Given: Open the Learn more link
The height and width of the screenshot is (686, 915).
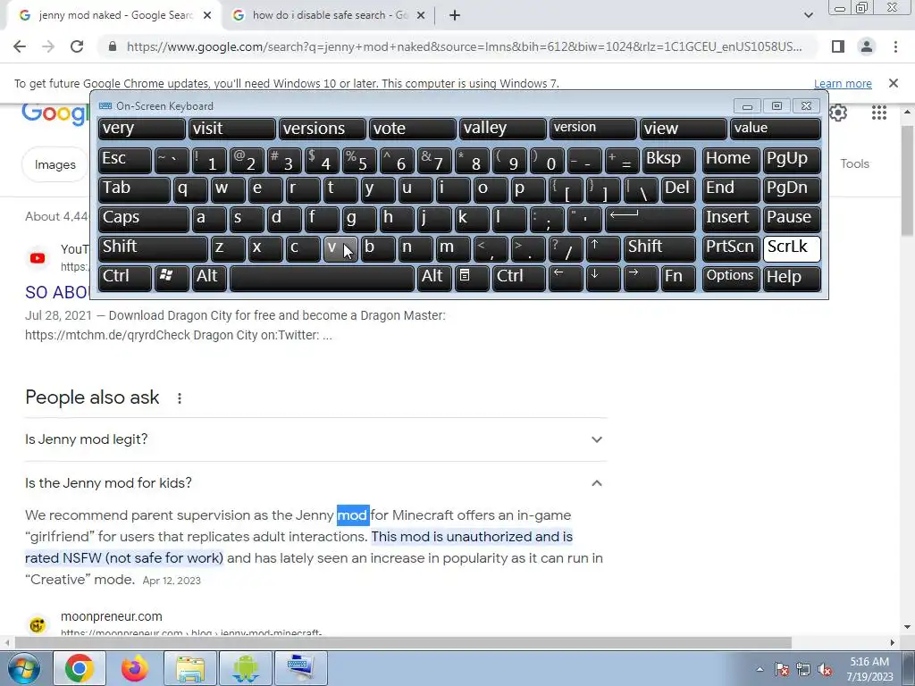Looking at the screenshot, I should pyautogui.click(x=843, y=83).
